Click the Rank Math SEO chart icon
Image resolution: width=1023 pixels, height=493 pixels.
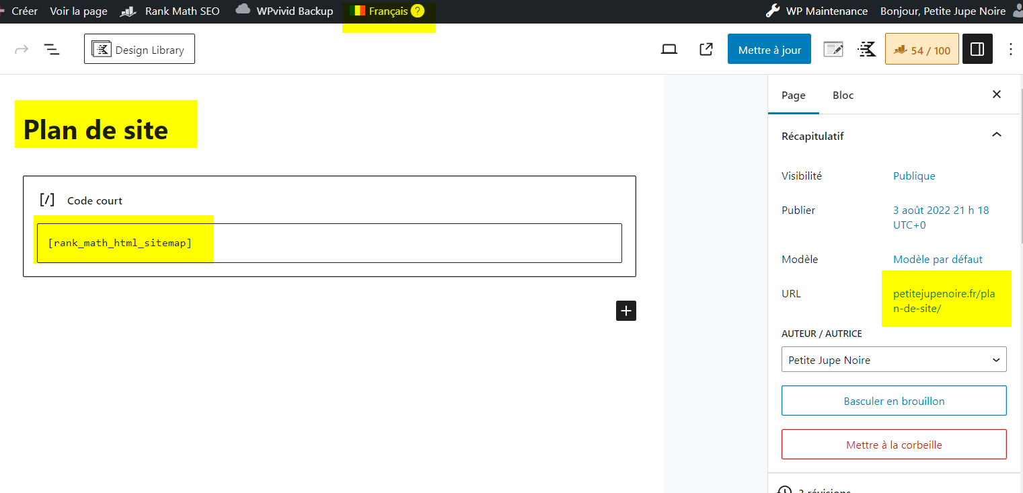tap(128, 11)
